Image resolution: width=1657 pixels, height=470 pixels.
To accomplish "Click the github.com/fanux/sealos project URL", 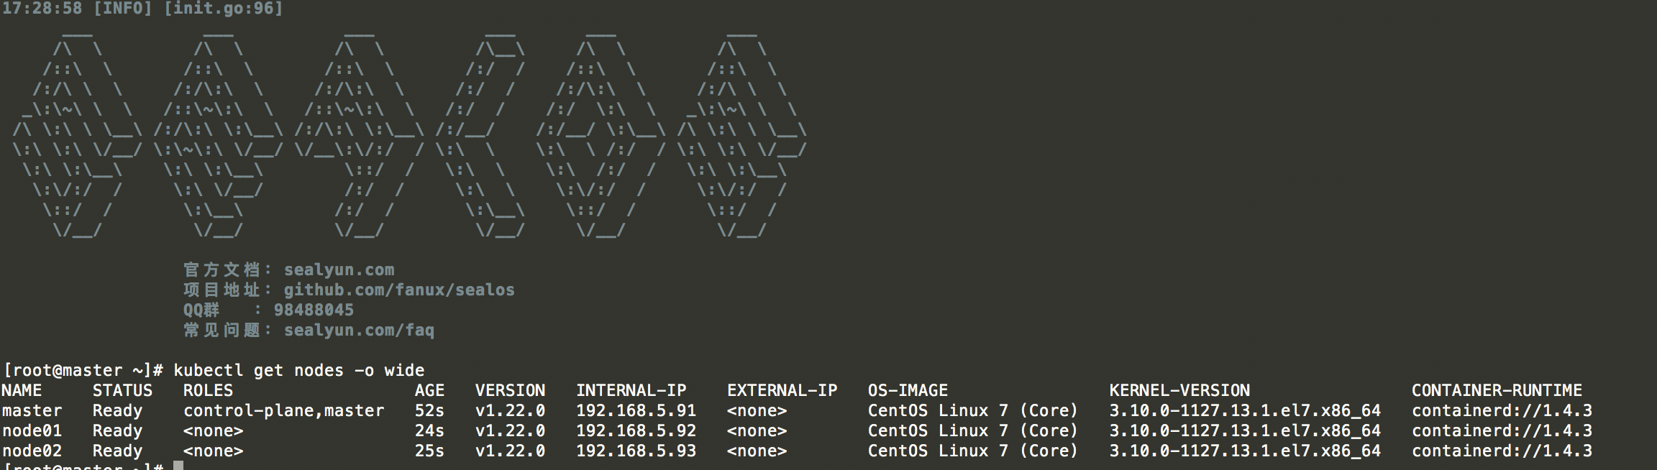I will point(399,290).
